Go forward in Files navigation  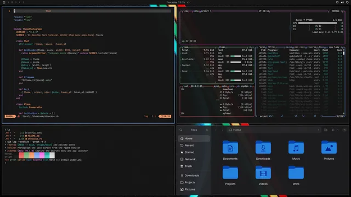tap(222, 130)
